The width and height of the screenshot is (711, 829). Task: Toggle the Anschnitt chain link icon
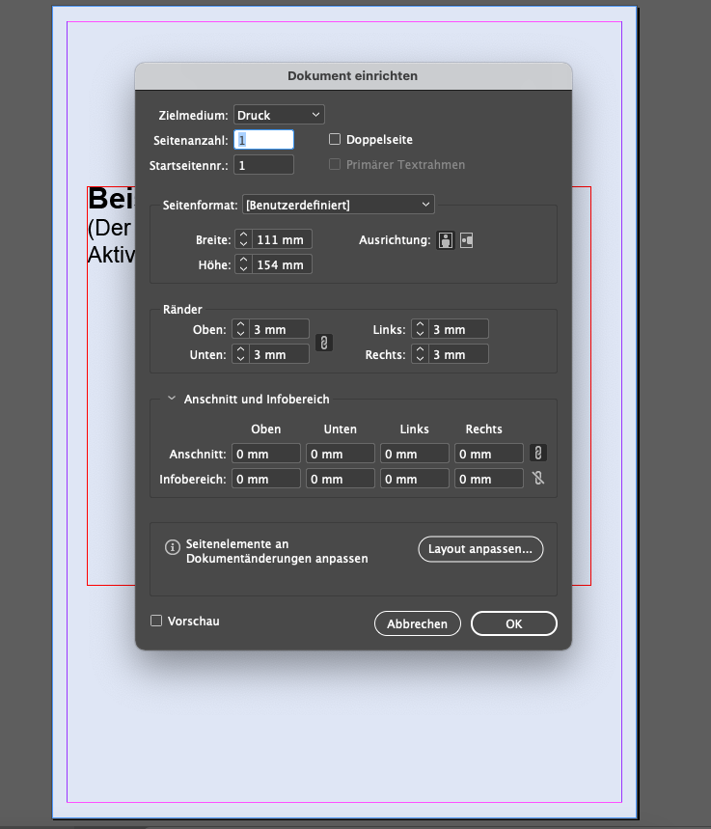pos(539,453)
